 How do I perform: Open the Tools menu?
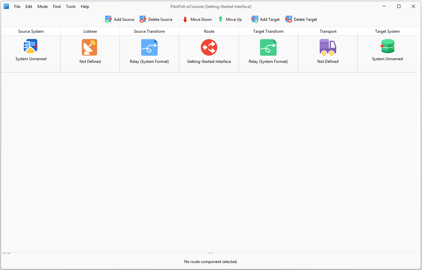click(x=71, y=7)
